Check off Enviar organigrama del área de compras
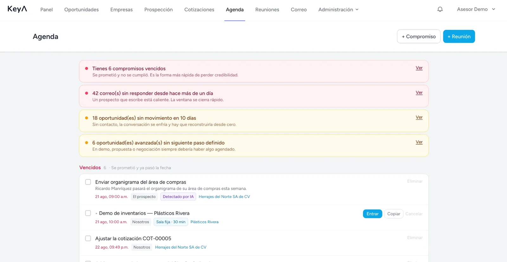 (x=88, y=182)
